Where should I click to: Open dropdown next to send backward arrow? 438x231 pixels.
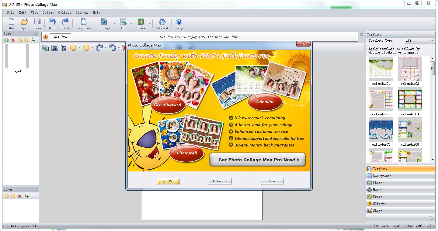92,48
